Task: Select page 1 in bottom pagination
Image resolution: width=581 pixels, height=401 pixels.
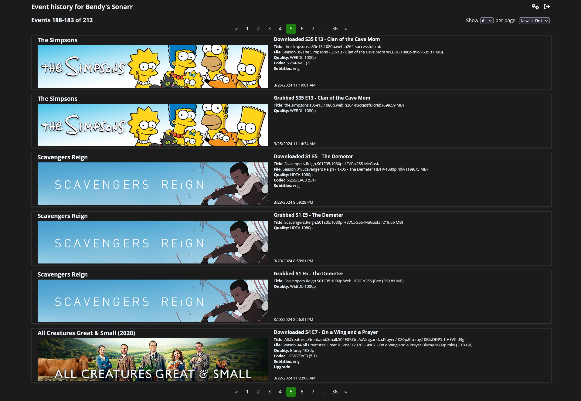Action: click(x=247, y=392)
